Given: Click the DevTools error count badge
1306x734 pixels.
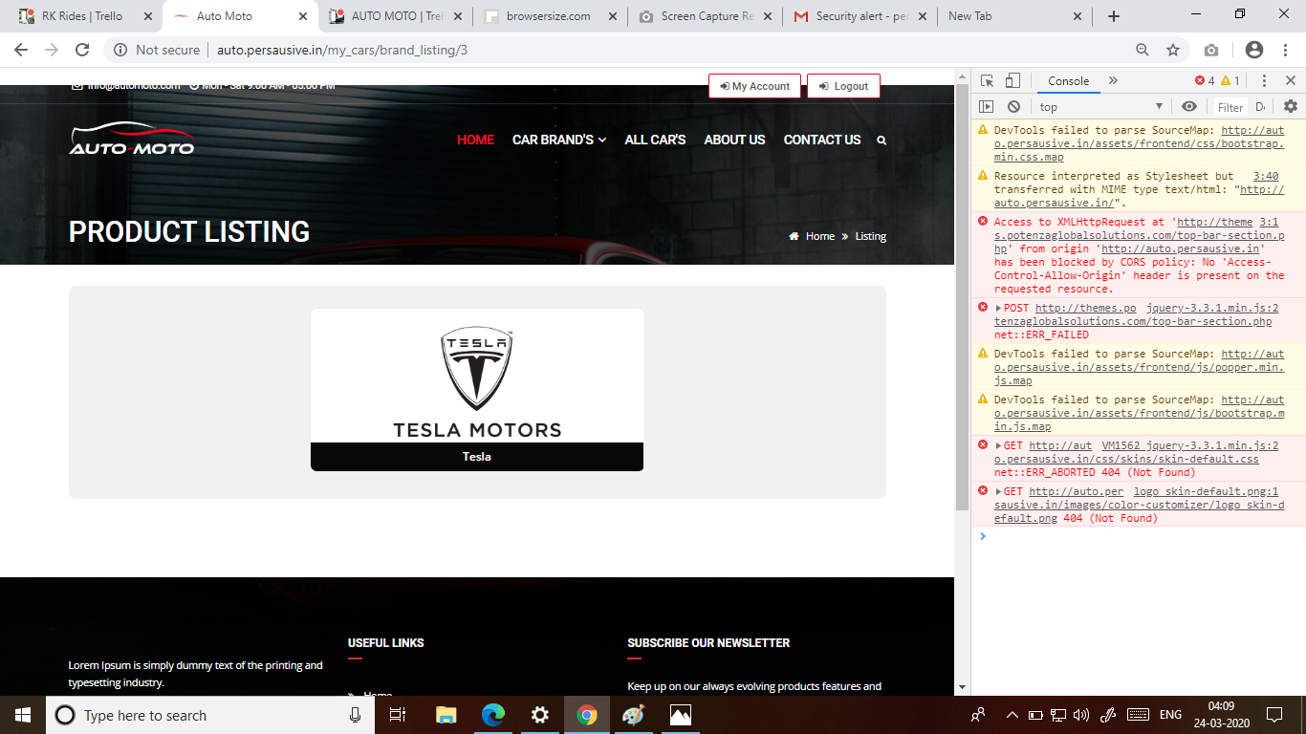Looking at the screenshot, I should coord(1205,81).
